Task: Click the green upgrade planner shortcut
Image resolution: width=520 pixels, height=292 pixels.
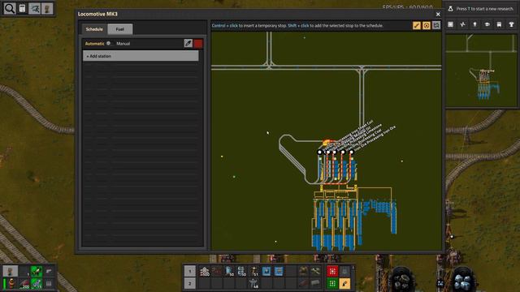Action: coord(332,283)
